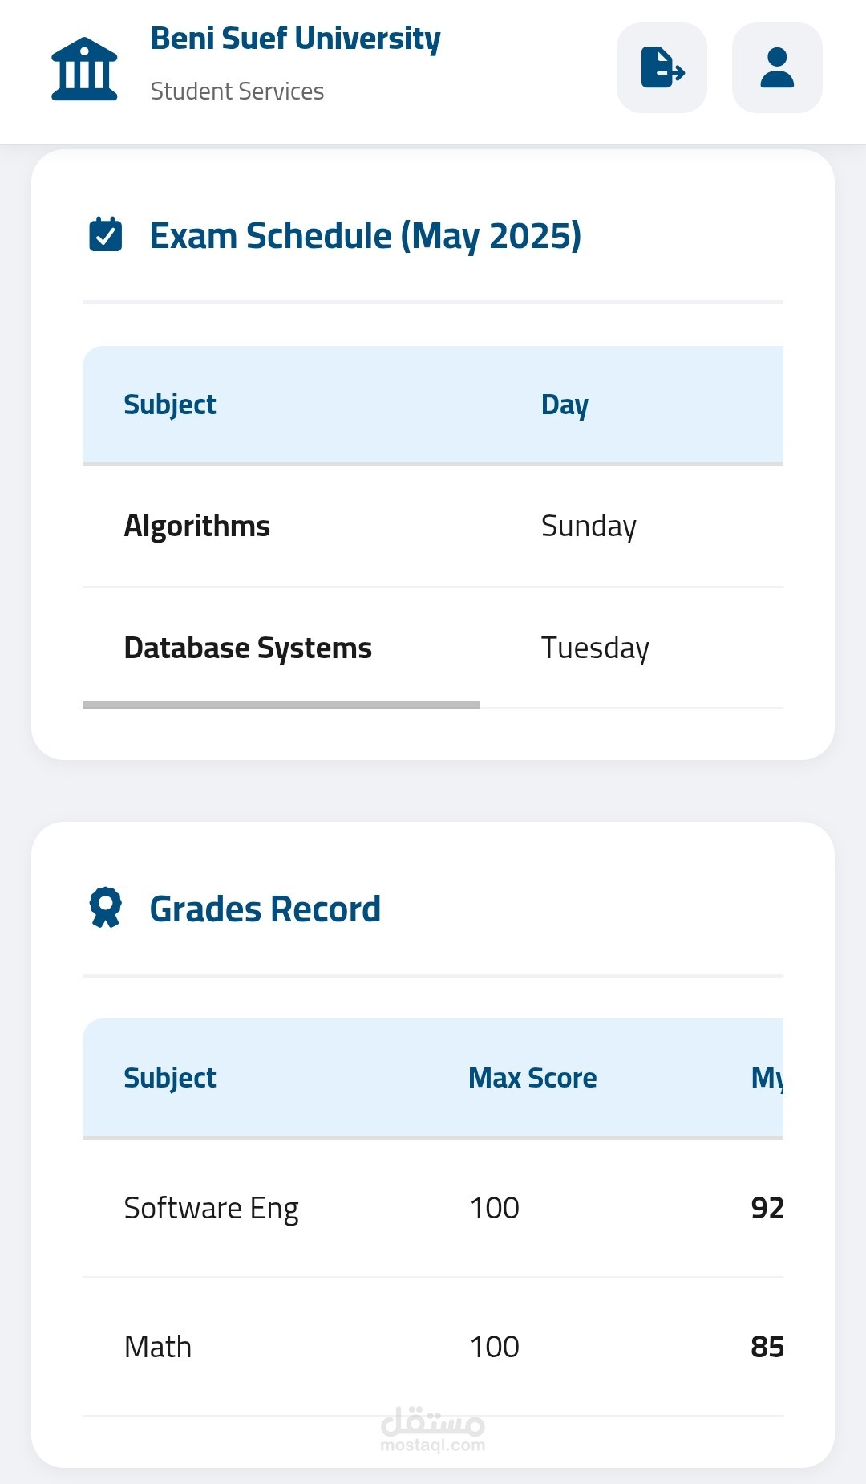This screenshot has height=1484, width=866.
Task: Click the exam schedule horizontal scrollbar
Action: point(281,705)
